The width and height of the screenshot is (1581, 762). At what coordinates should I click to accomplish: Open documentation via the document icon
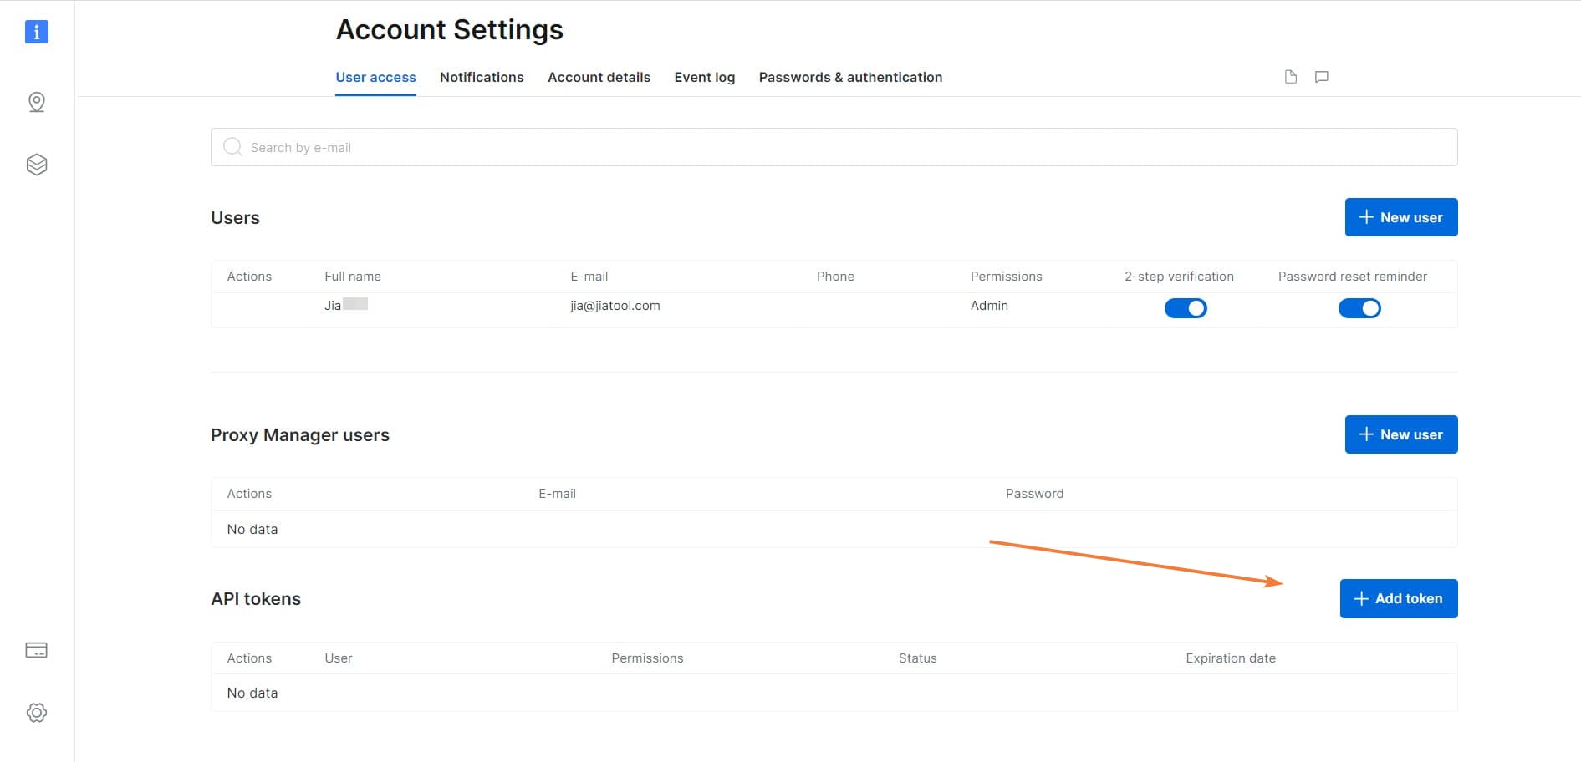click(x=1290, y=76)
